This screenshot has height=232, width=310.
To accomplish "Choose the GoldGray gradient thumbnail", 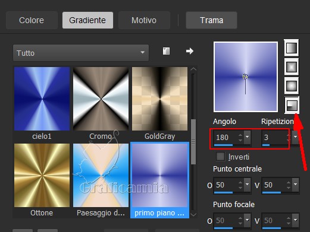I will [x=159, y=98].
